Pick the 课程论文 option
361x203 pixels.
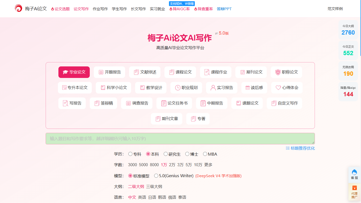[x=180, y=72]
